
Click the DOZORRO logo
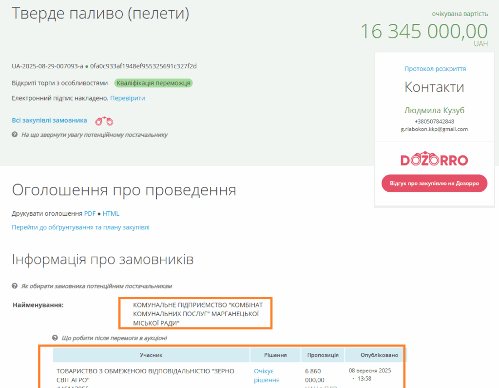pyautogui.click(x=434, y=160)
